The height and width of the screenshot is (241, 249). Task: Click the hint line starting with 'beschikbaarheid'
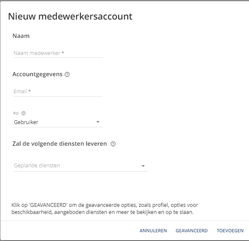tap(103, 212)
